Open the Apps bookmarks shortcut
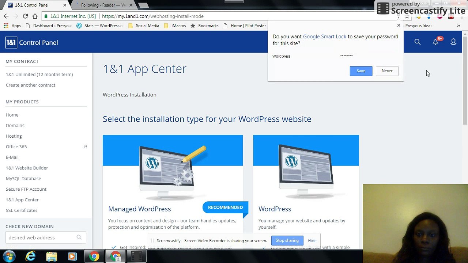 [12, 26]
